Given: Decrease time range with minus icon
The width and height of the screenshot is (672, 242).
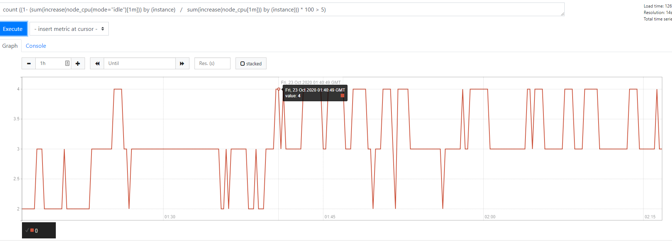Looking at the screenshot, I should click(29, 64).
